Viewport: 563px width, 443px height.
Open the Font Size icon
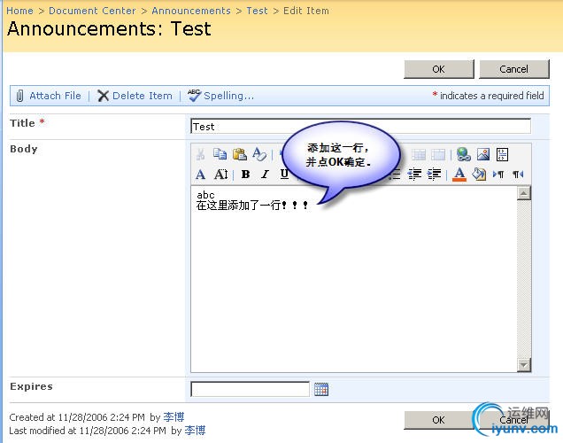(x=220, y=175)
